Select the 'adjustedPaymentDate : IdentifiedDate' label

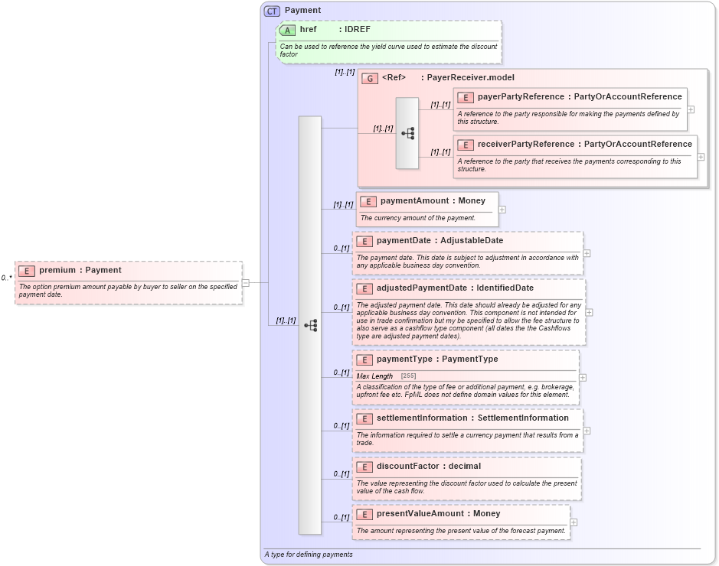point(455,288)
